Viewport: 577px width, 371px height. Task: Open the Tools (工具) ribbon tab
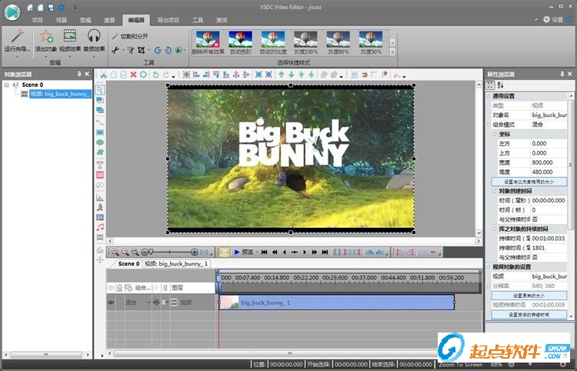coord(198,20)
